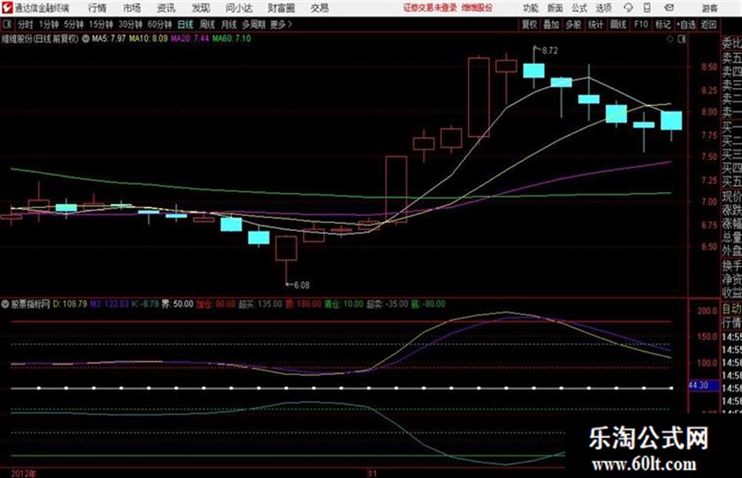Screen dimensions: 742x478
Task: Open F10 company information
Action: click(x=641, y=24)
